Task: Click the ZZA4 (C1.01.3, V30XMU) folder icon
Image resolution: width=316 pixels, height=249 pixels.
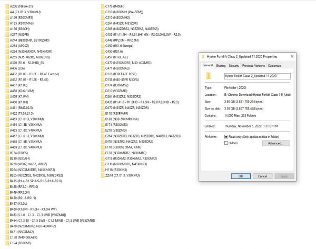Action: (x=103, y=175)
